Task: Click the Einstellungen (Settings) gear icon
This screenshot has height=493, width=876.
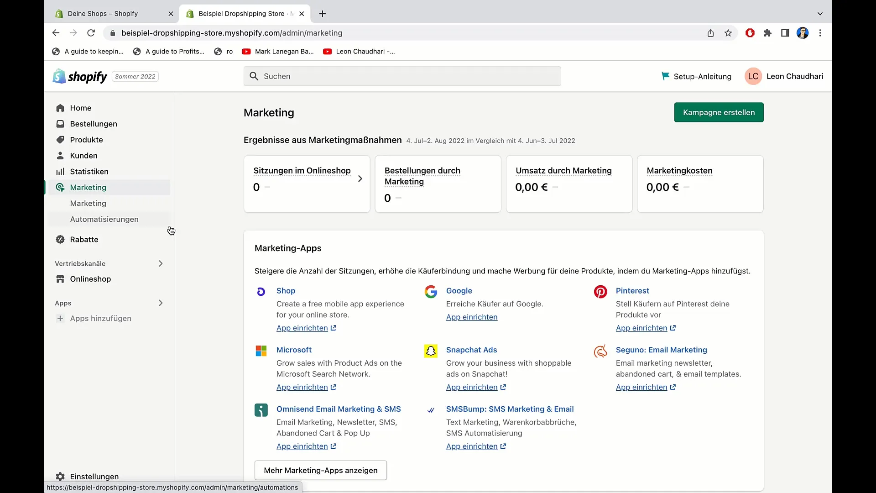Action: point(60,476)
